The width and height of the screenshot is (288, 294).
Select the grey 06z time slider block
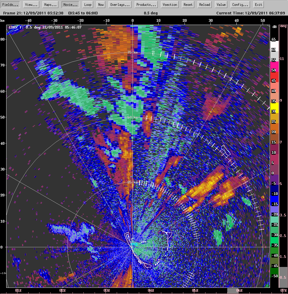point(233,291)
